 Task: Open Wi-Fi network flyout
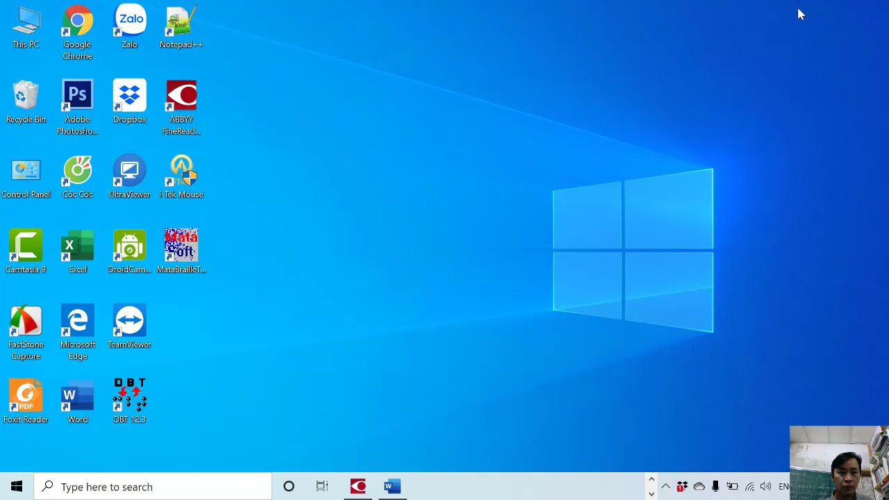[x=749, y=487]
